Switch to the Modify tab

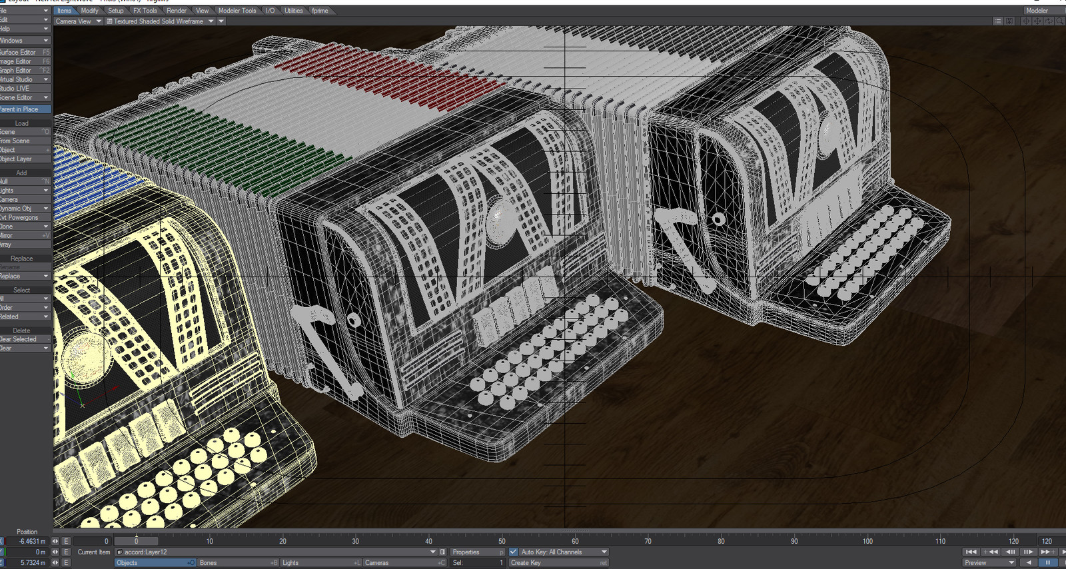(89, 11)
